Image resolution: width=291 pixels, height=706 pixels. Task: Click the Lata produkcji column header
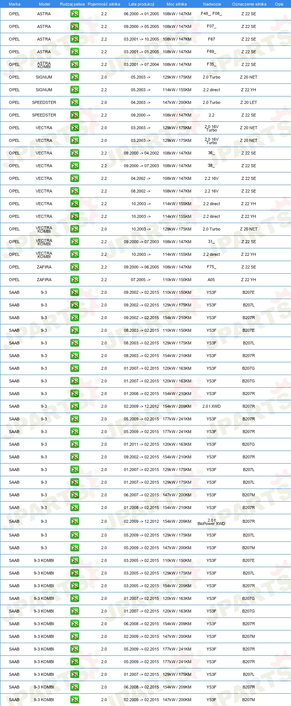coord(141,4)
